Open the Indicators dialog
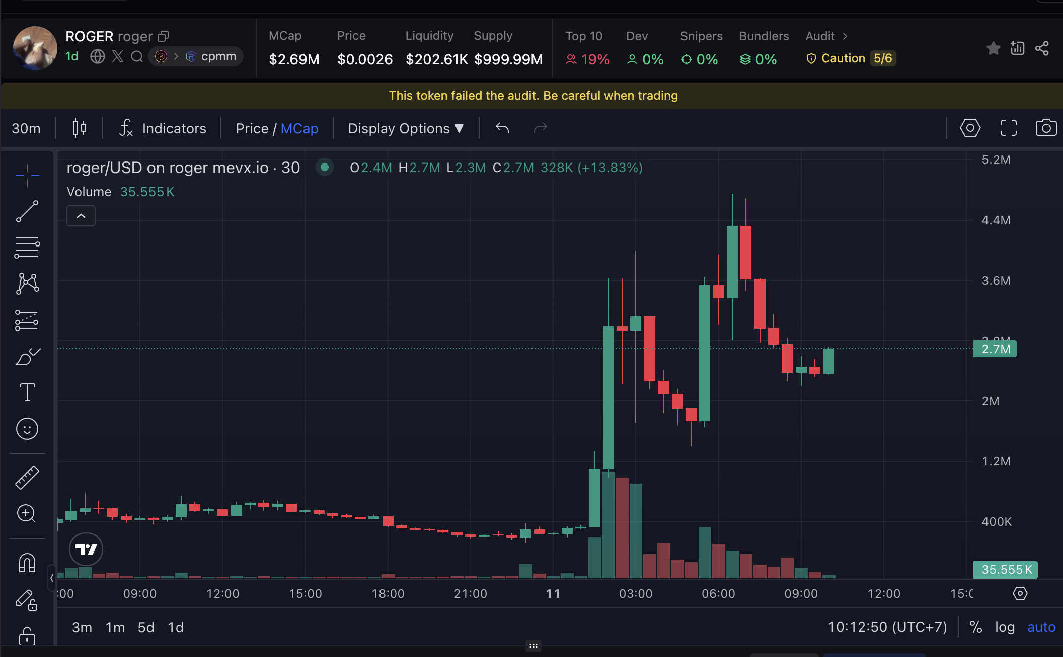Viewport: 1063px width, 657px height. (163, 128)
